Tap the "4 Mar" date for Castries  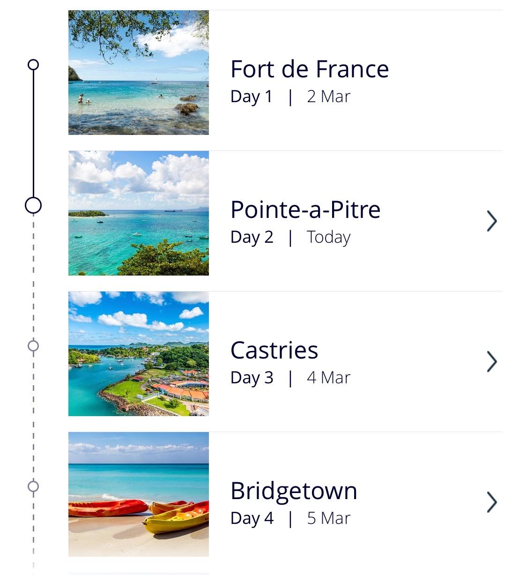click(x=328, y=378)
